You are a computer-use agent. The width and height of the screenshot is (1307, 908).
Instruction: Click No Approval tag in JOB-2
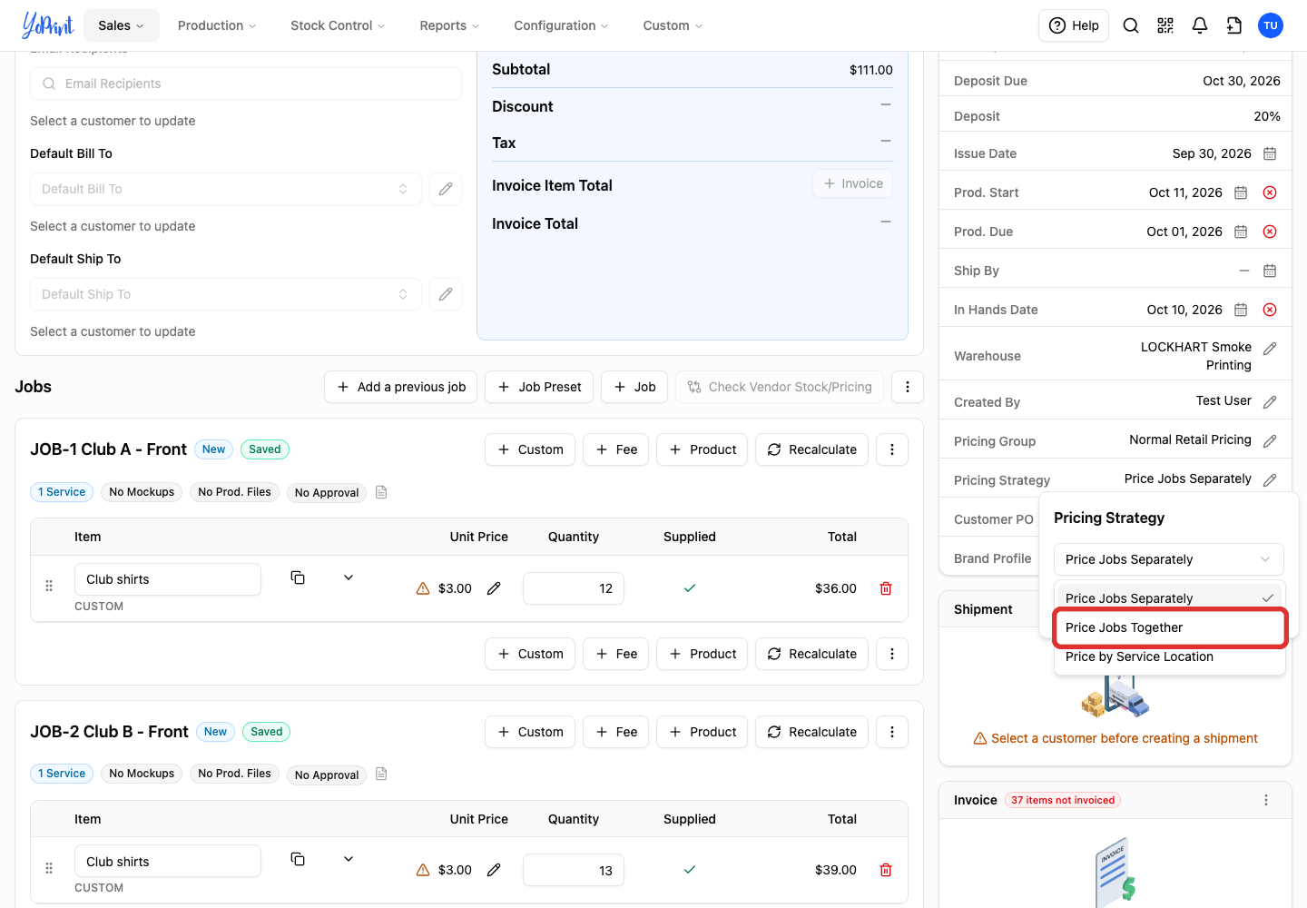point(327,775)
